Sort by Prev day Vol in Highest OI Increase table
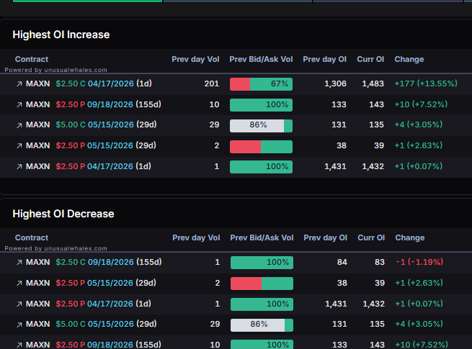The width and height of the screenshot is (472, 349). [195, 59]
